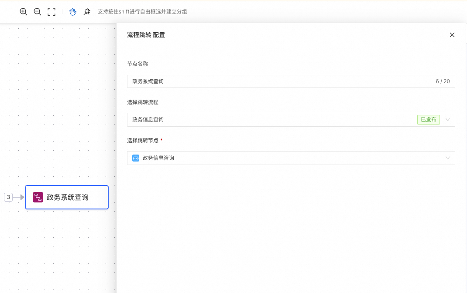Screen dimensions: 467x293
Task: Edit the 节点名称 input field
Action: (x=291, y=81)
